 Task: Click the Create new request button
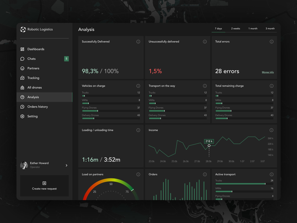[44, 186]
